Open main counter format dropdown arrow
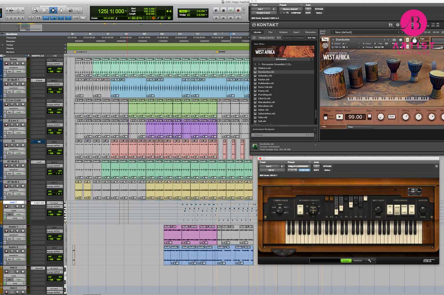 pos(126,12)
